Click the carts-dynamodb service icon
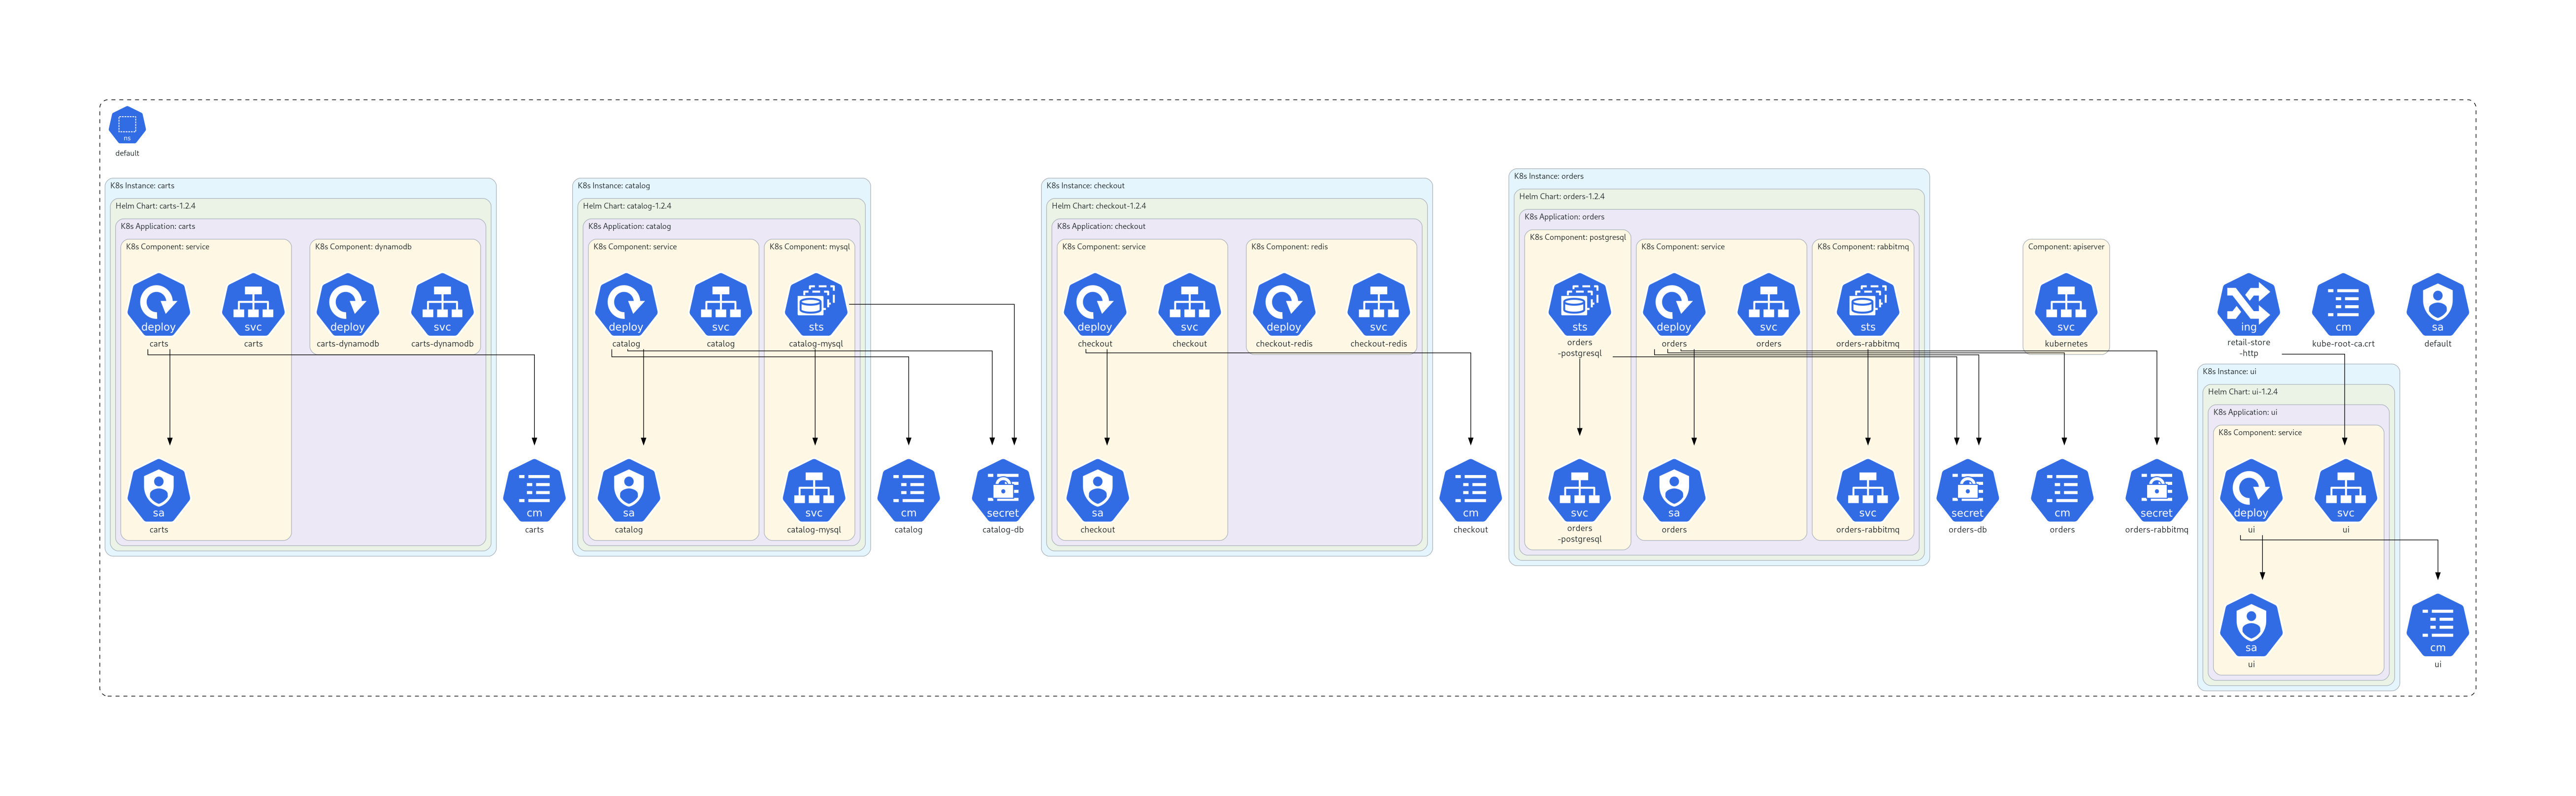The height and width of the screenshot is (796, 2576). pyautogui.click(x=442, y=305)
